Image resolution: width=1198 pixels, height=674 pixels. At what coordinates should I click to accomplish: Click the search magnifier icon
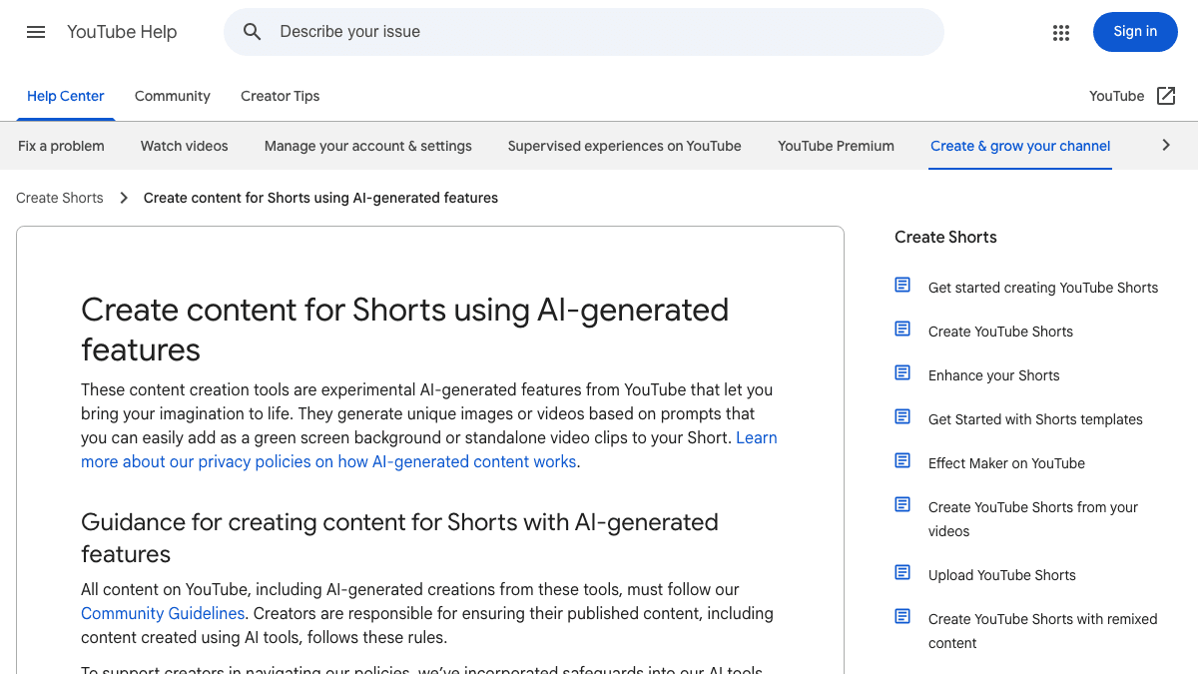pyautogui.click(x=253, y=32)
